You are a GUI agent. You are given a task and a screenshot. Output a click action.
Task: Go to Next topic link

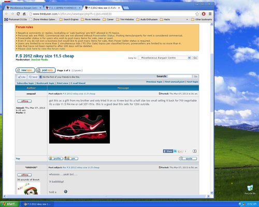pyautogui.click(x=192, y=82)
